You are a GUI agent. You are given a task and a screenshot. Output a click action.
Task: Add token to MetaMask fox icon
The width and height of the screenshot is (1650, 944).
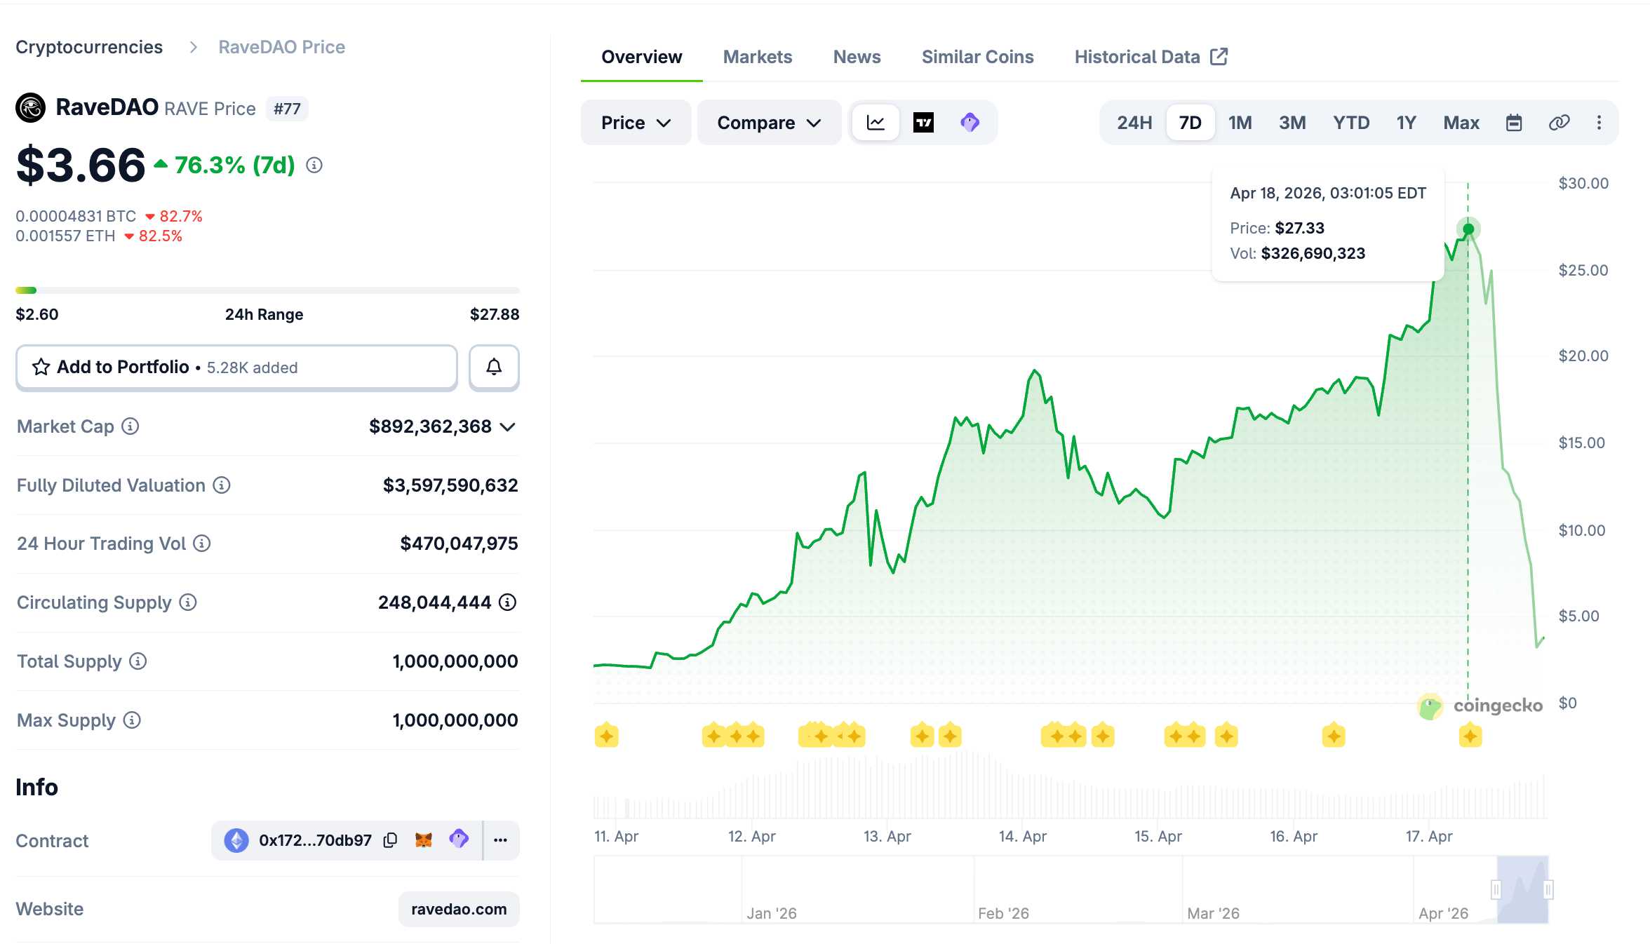[x=424, y=840]
